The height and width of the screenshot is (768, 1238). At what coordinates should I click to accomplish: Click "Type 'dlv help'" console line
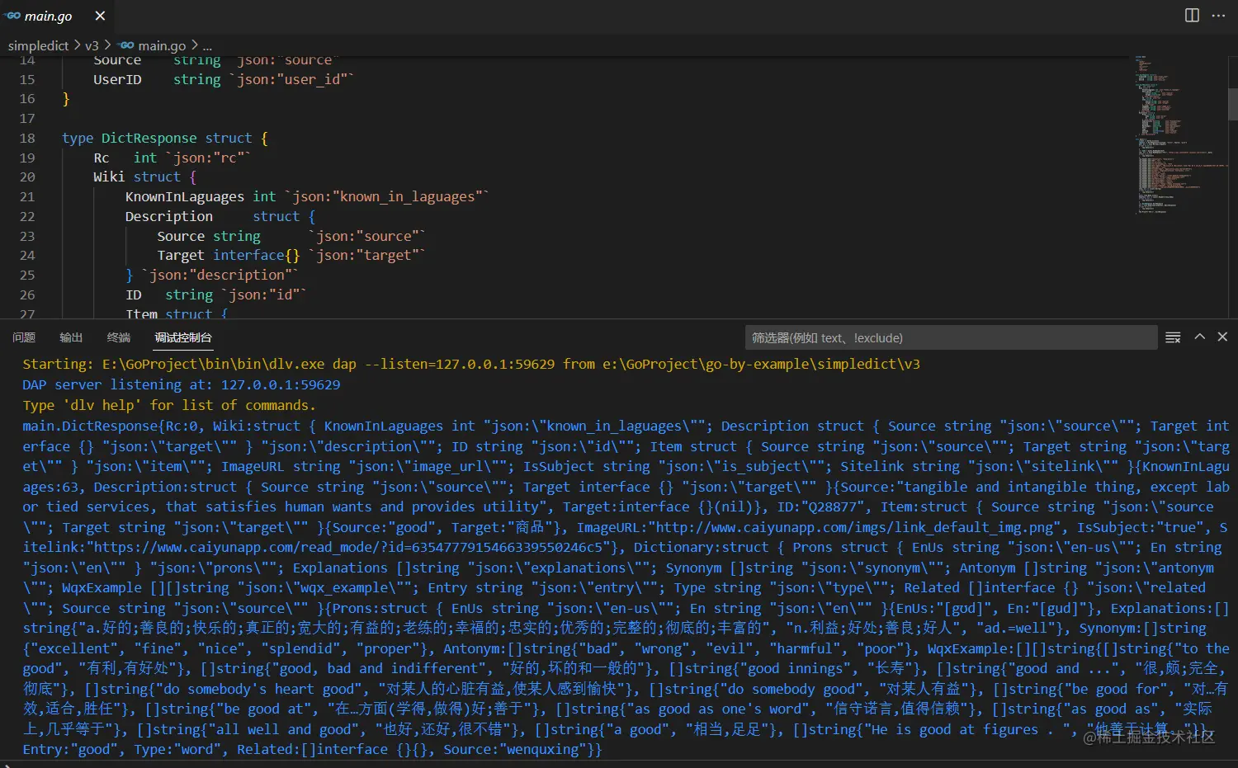click(x=169, y=405)
